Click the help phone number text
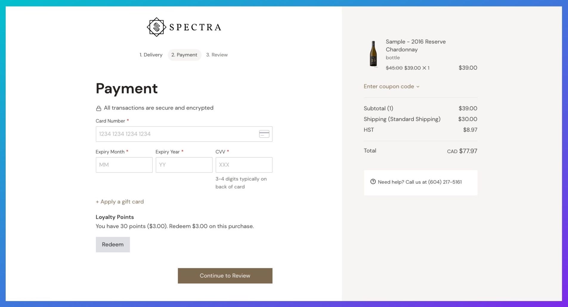 tap(445, 182)
